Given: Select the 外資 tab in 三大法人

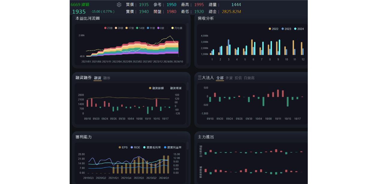Looking at the screenshot, I should click(x=229, y=78).
